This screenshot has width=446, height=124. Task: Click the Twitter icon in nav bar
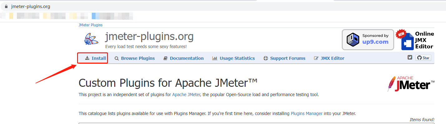[410, 58]
